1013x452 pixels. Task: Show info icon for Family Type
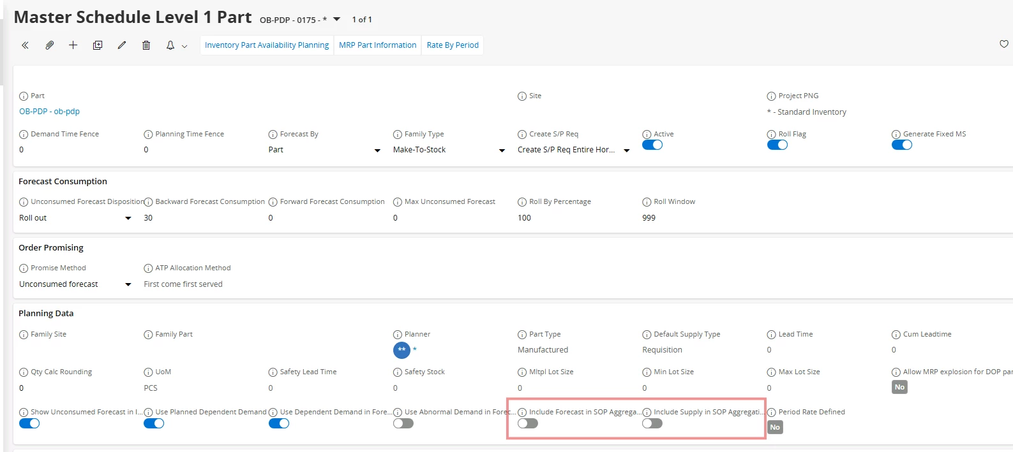(x=398, y=135)
